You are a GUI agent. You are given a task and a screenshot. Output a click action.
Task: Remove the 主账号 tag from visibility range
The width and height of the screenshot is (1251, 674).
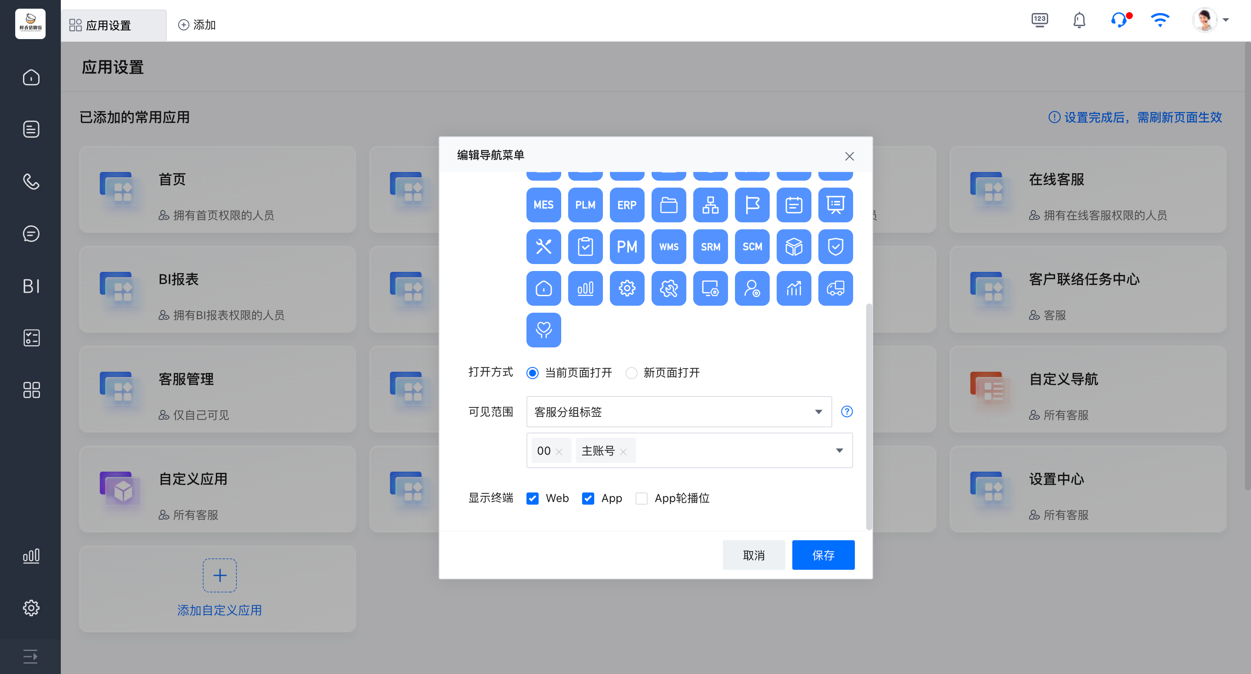[624, 452]
